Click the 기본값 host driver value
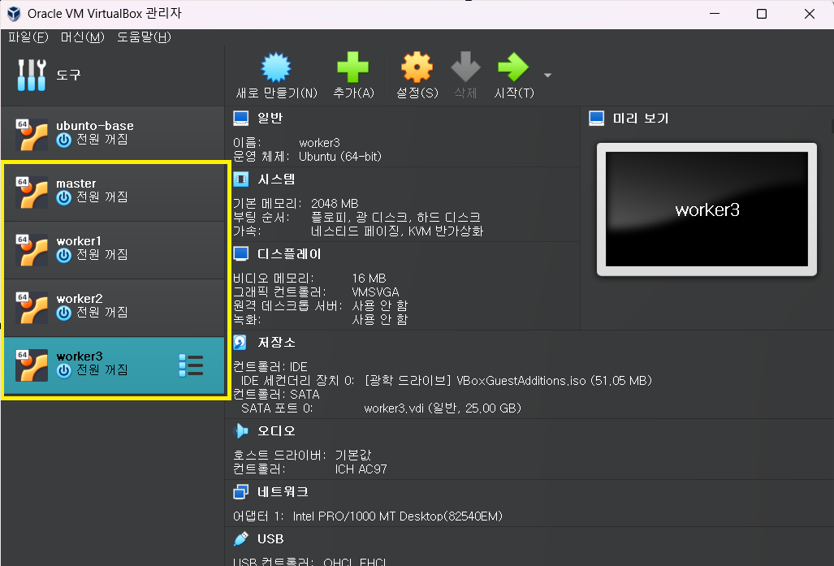Viewport: 834px width, 566px height. point(353,456)
